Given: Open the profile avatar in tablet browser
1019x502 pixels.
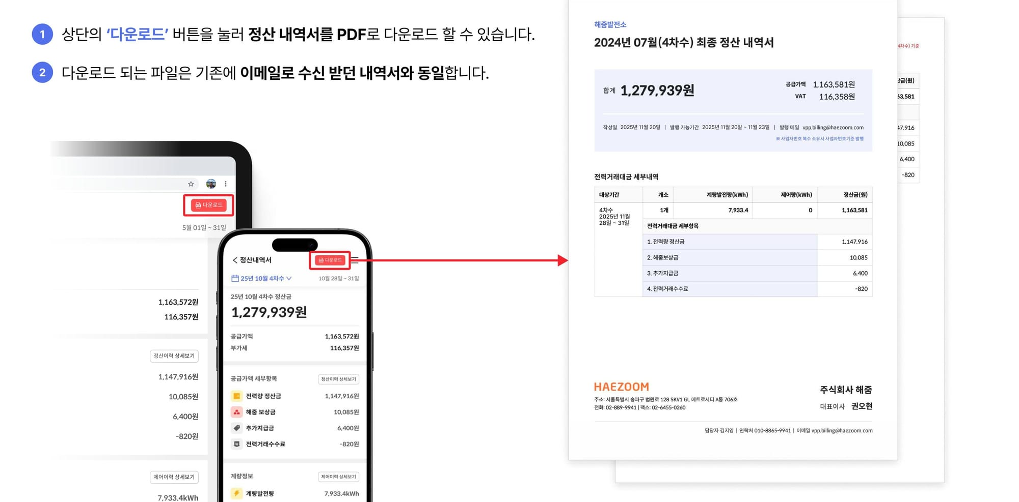Looking at the screenshot, I should 211,184.
